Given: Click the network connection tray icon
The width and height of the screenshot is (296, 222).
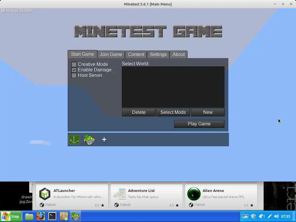Looking at the screenshot, I should coord(270,216).
